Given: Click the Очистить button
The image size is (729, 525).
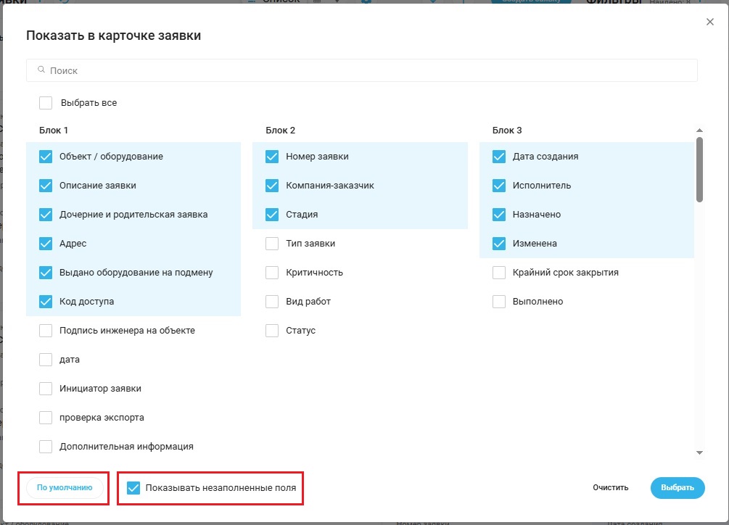Looking at the screenshot, I should (x=610, y=488).
